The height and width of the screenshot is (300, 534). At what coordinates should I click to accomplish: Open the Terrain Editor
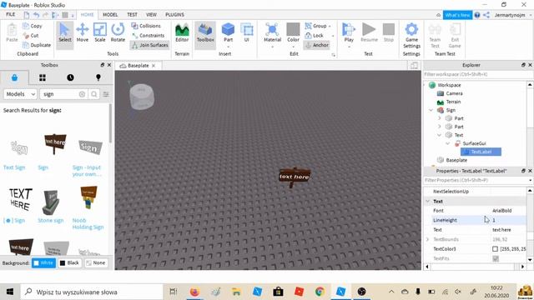click(182, 33)
